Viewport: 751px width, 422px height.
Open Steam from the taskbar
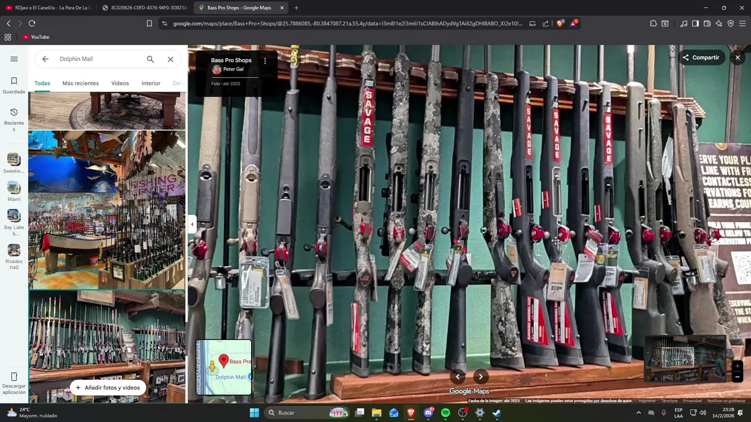point(497,413)
